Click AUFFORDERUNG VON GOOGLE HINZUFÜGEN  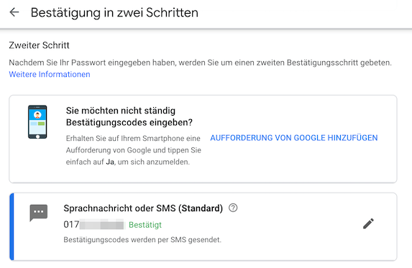294,138
